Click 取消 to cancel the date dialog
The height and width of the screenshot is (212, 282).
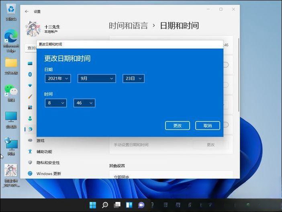coord(208,126)
